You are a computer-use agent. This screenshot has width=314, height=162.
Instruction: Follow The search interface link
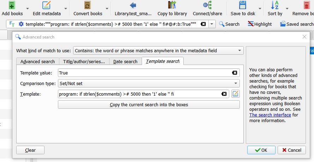[270, 115]
